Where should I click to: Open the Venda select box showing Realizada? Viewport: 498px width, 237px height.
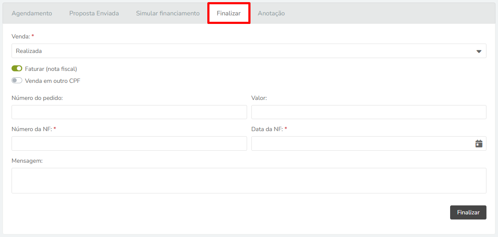coord(249,51)
